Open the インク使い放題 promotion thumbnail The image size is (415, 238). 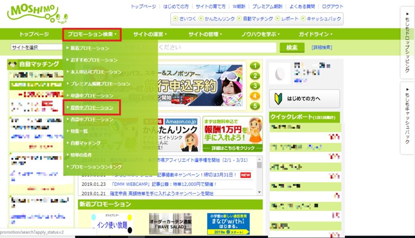(x=112, y=224)
